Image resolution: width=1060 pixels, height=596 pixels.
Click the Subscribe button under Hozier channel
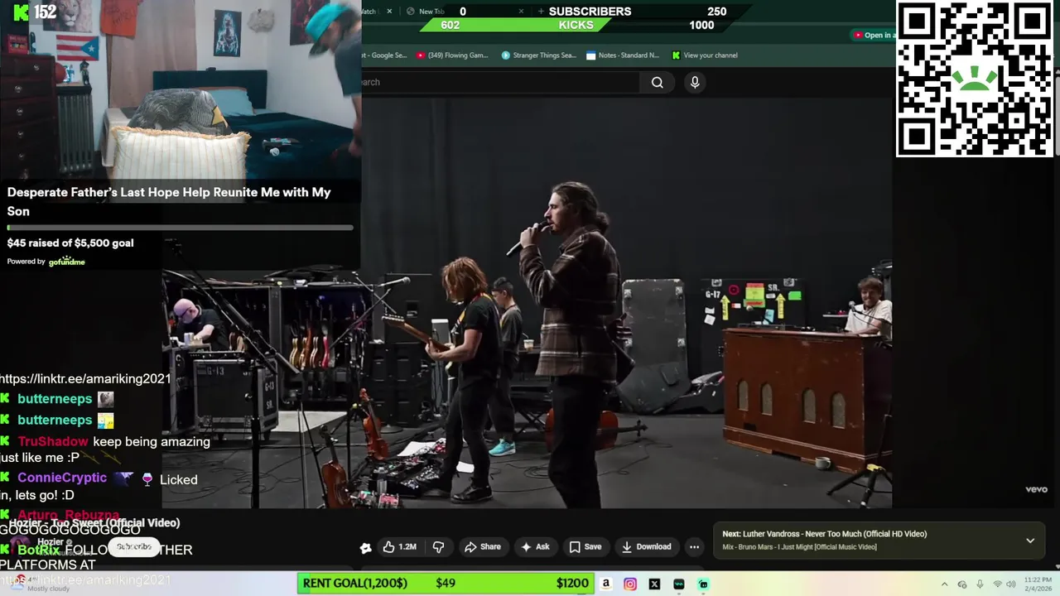(x=133, y=547)
